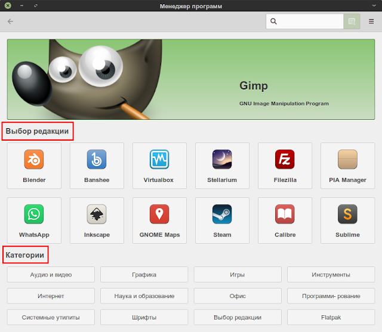Open the Шрифты category

click(x=144, y=318)
